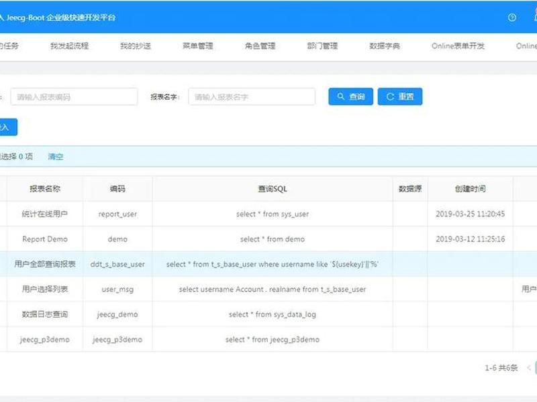Select the 数据日志查询 row name
The height and width of the screenshot is (402, 537).
coord(45,314)
